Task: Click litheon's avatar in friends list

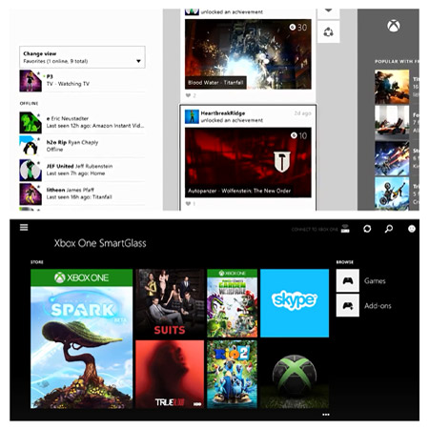Action: [x=31, y=194]
